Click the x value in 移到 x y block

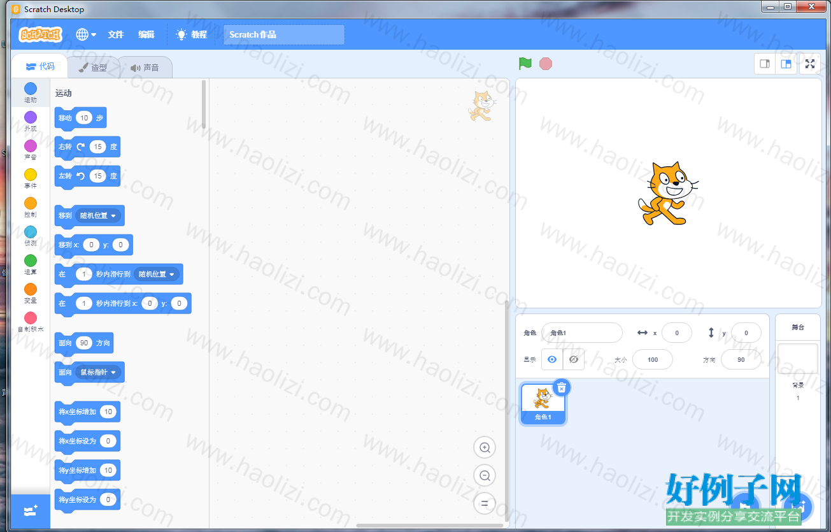pos(91,245)
